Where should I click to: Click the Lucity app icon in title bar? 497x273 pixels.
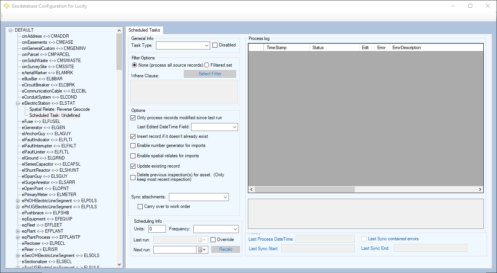tap(6, 6)
